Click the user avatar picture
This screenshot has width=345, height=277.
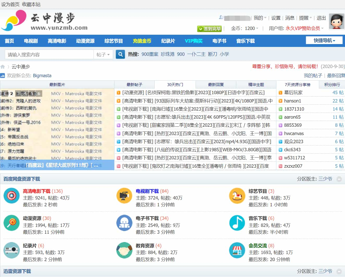(x=337, y=21)
